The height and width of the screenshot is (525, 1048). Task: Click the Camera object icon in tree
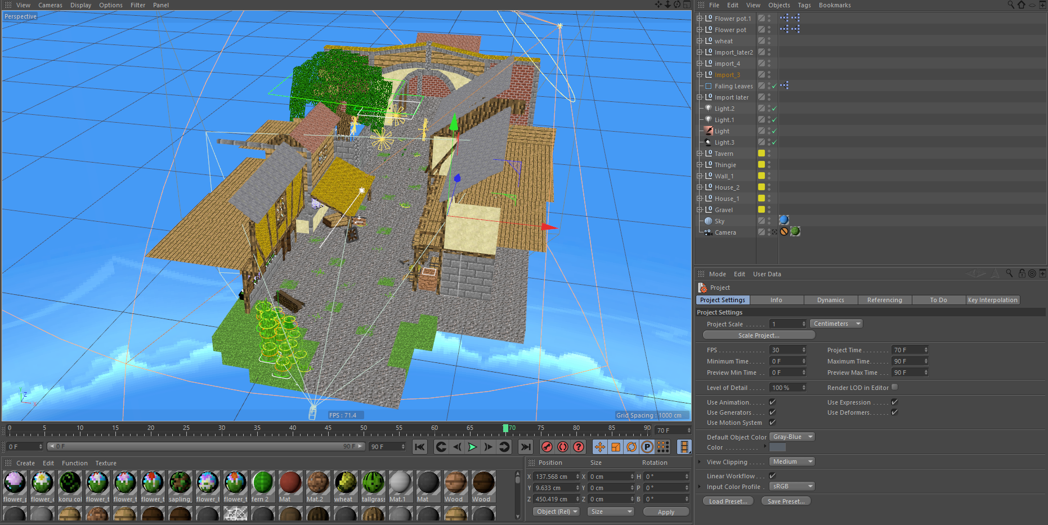click(x=709, y=232)
